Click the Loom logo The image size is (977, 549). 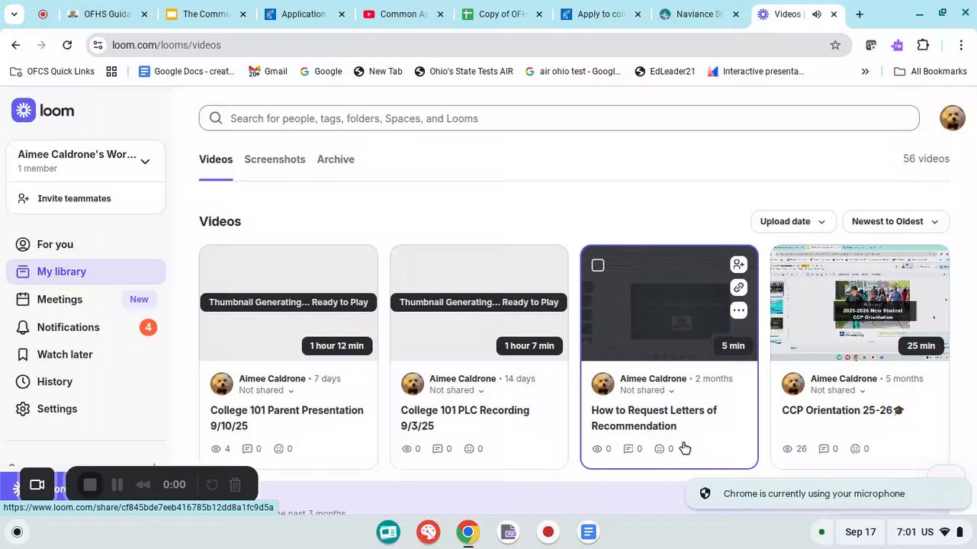tap(43, 111)
